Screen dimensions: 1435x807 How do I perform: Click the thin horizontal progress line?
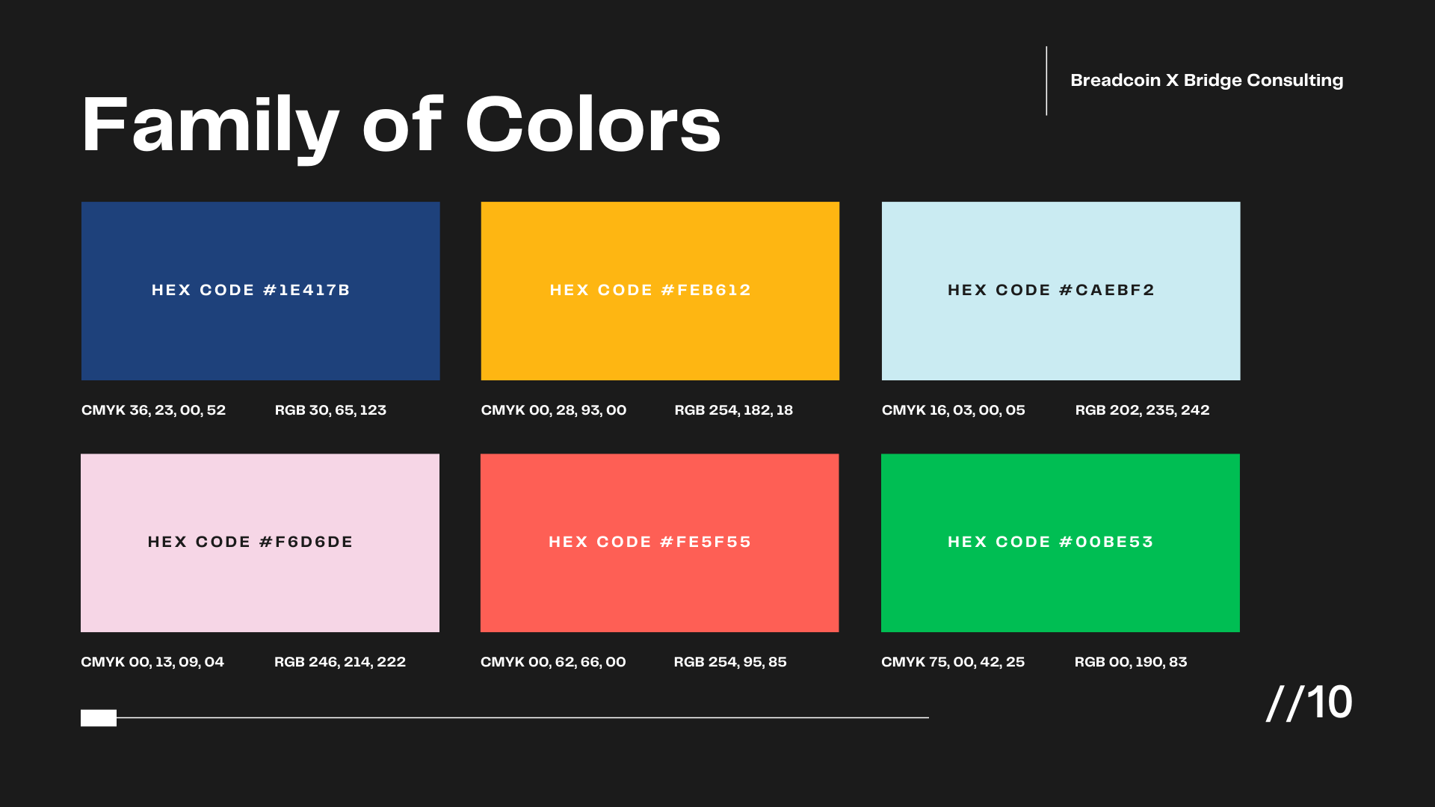[x=523, y=717]
